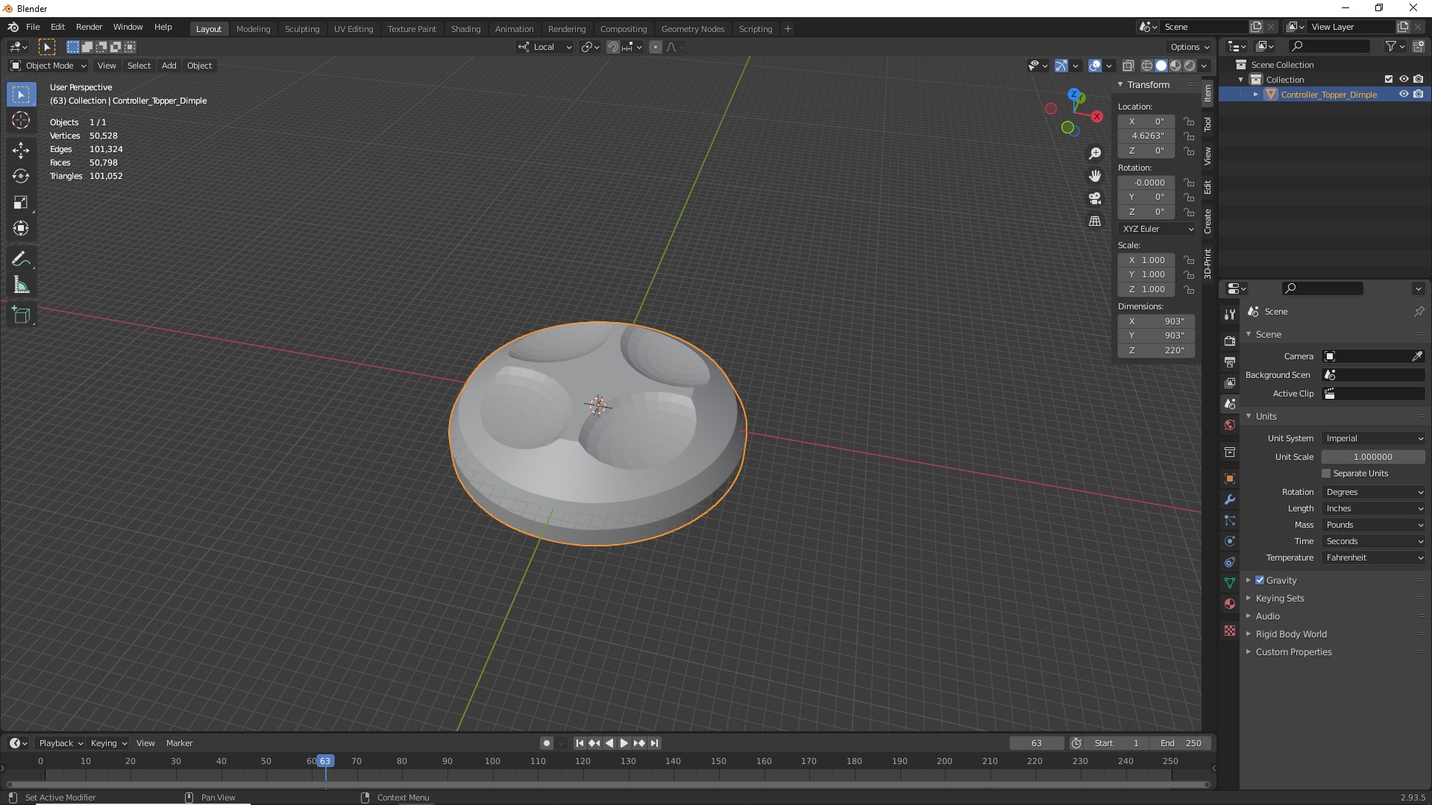Switch to the Sculpting workspace tab
This screenshot has width=1432, height=805.
301,29
